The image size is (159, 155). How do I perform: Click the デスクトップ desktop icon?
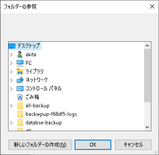pos(12,46)
